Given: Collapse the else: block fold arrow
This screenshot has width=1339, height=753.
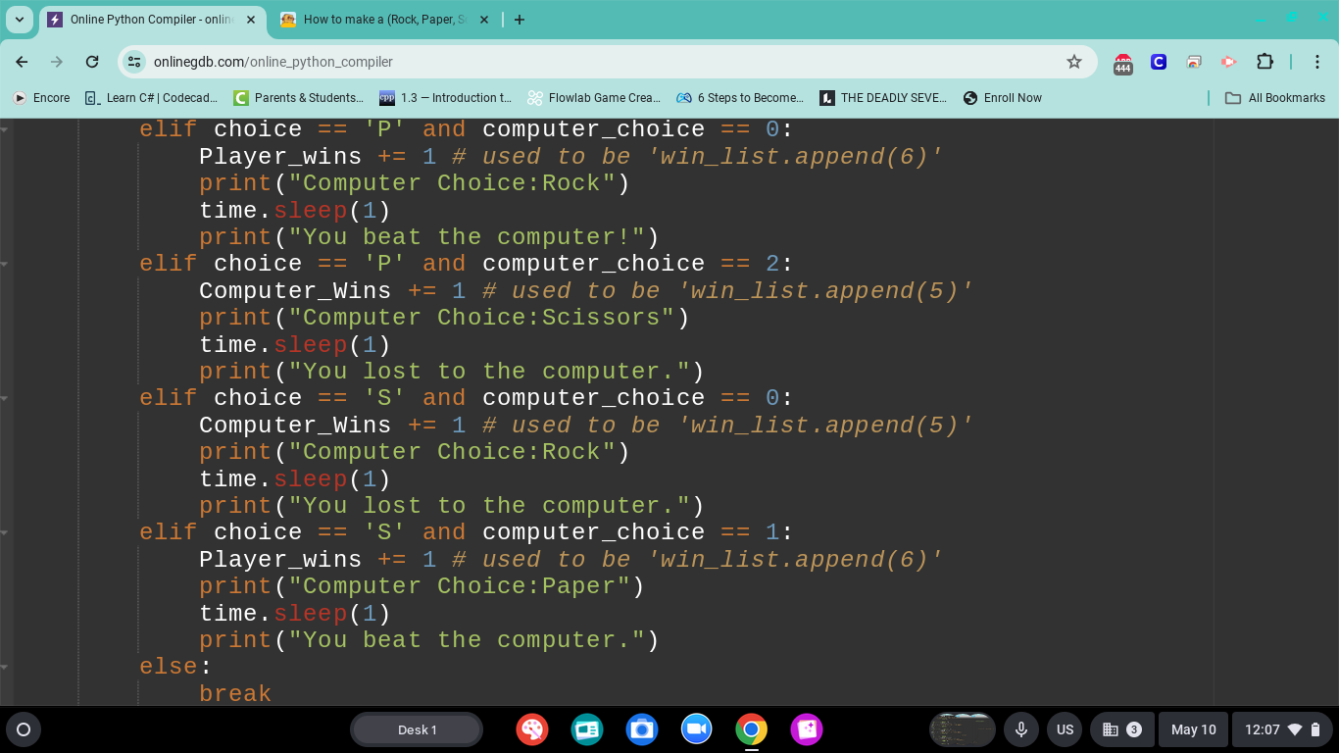Looking at the screenshot, I should click(x=5, y=667).
